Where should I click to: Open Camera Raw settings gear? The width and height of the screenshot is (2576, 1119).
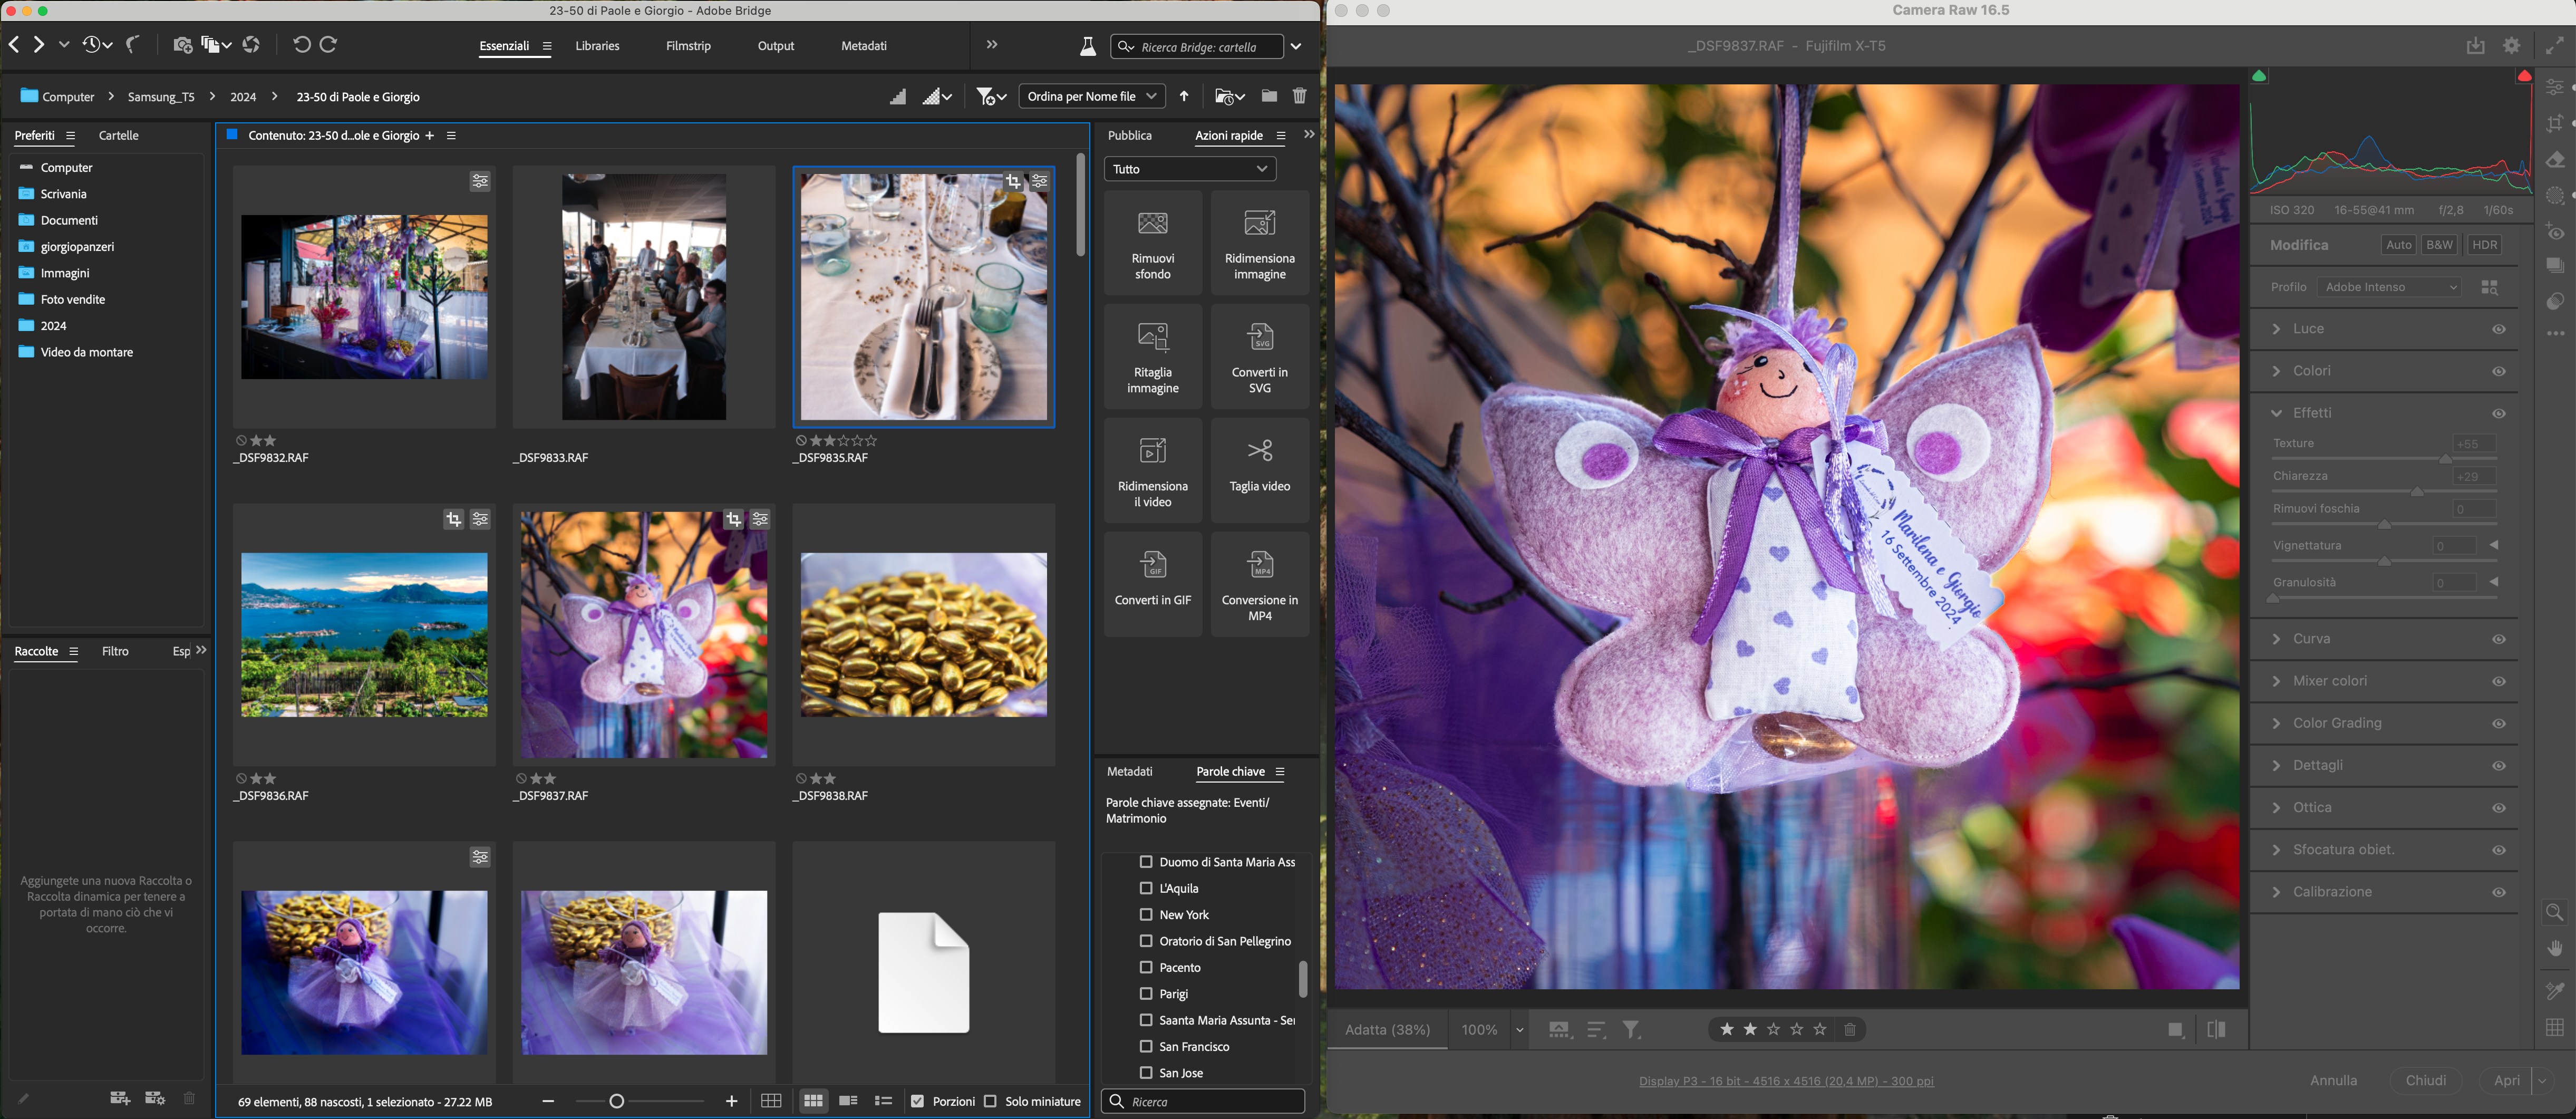point(2511,46)
